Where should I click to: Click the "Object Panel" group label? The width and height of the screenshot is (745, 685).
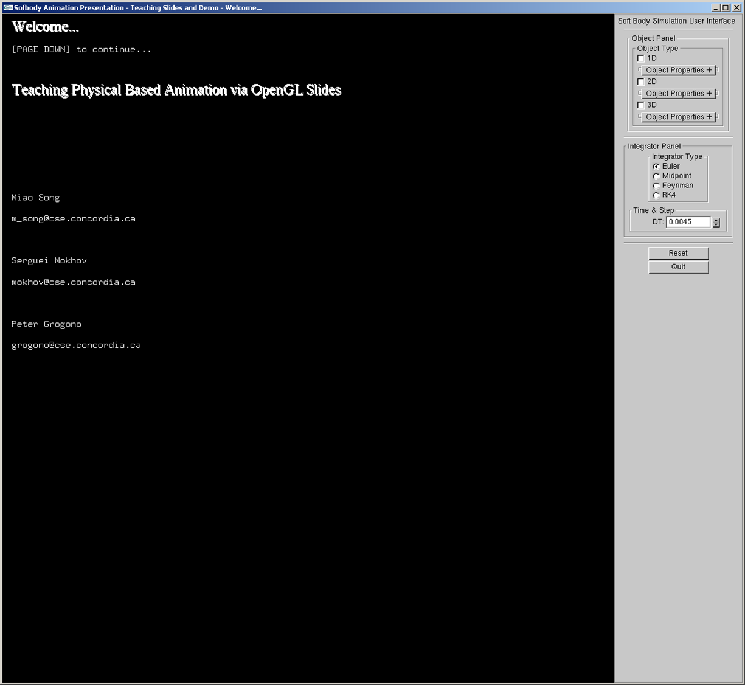tap(653, 38)
